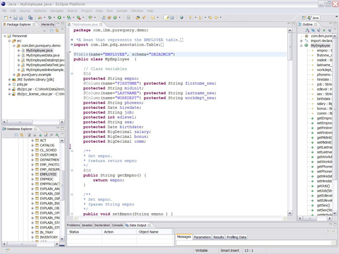Click the web browser globe toolbar icon

pyautogui.click(x=181, y=18)
